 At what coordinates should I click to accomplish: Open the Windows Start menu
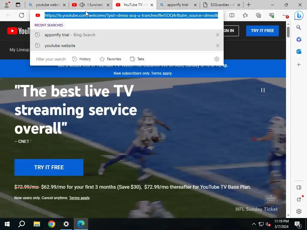(x=7, y=224)
